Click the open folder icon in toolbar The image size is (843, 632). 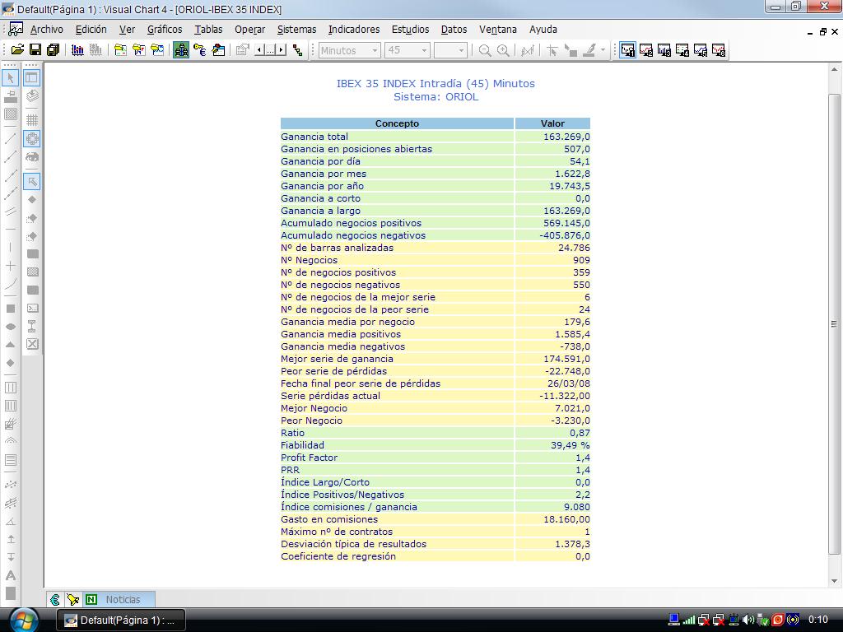(16, 50)
